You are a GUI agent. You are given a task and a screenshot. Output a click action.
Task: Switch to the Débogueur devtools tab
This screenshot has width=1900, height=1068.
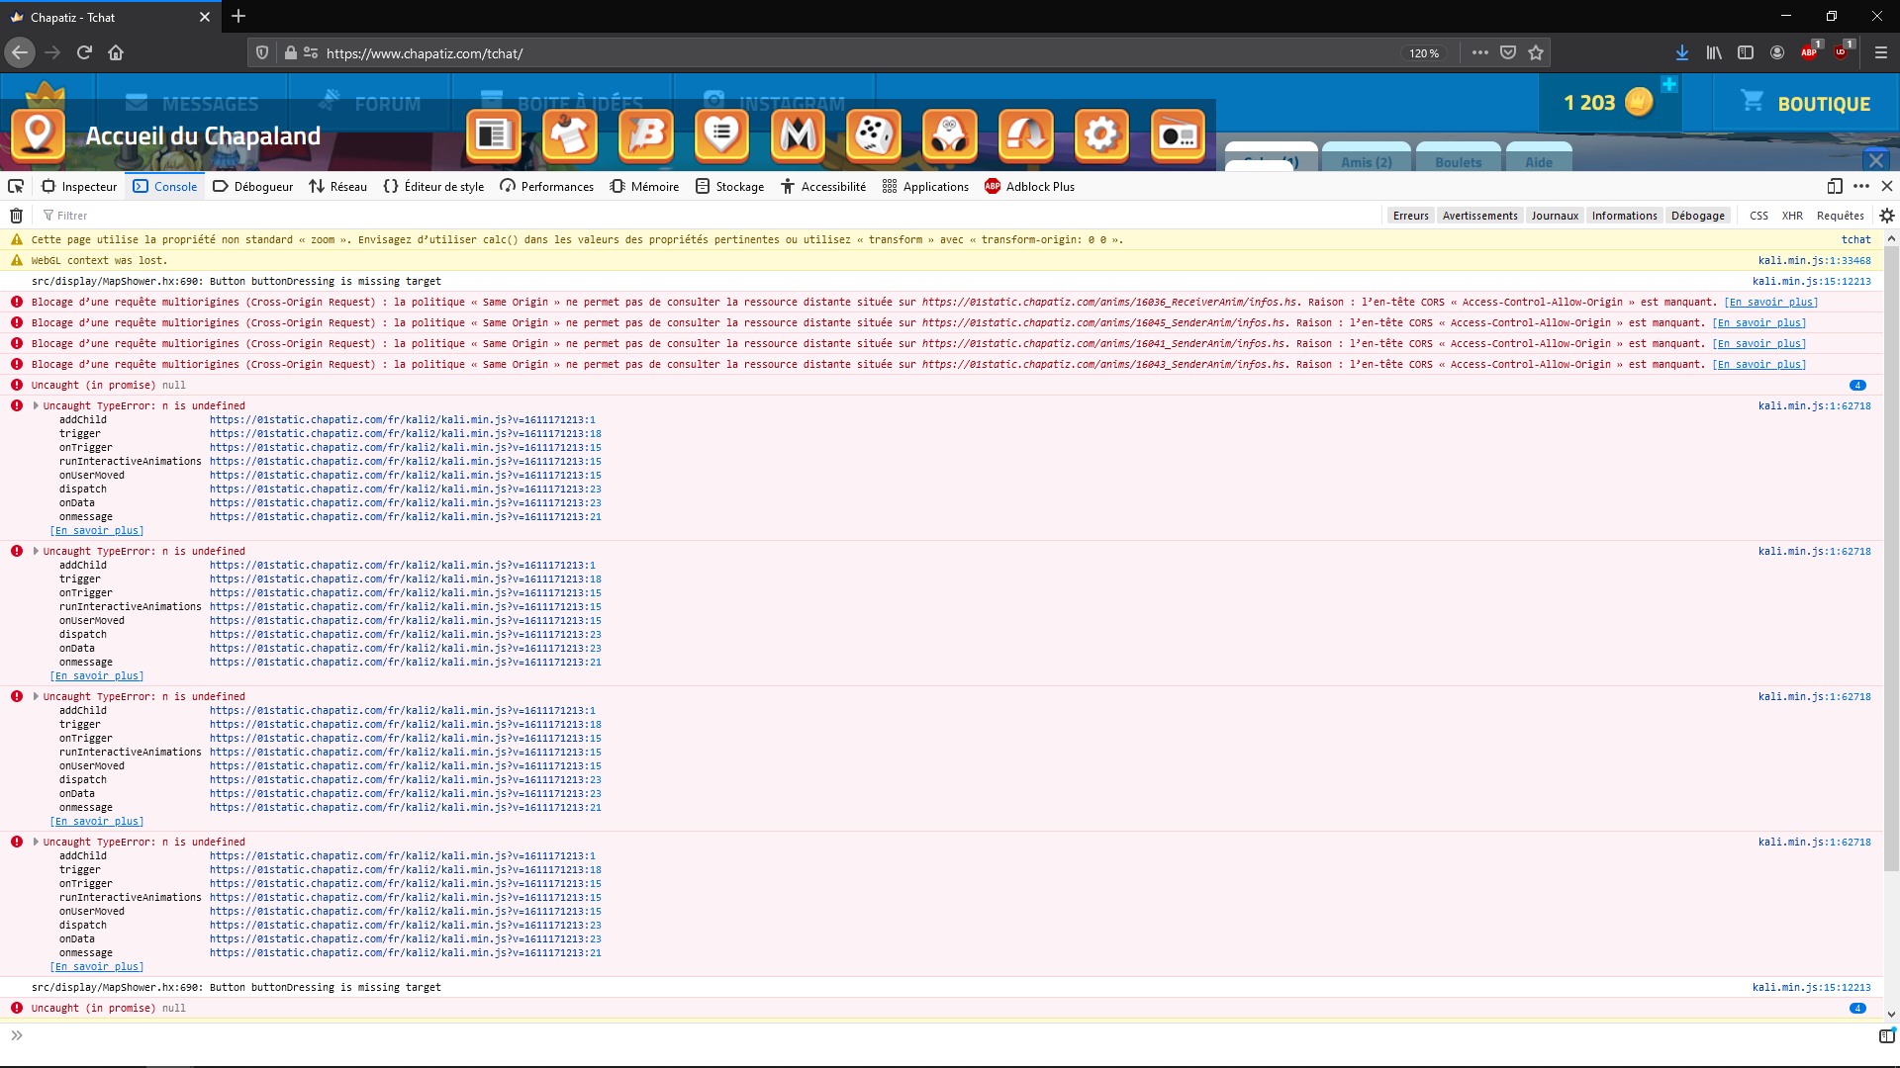(x=253, y=186)
